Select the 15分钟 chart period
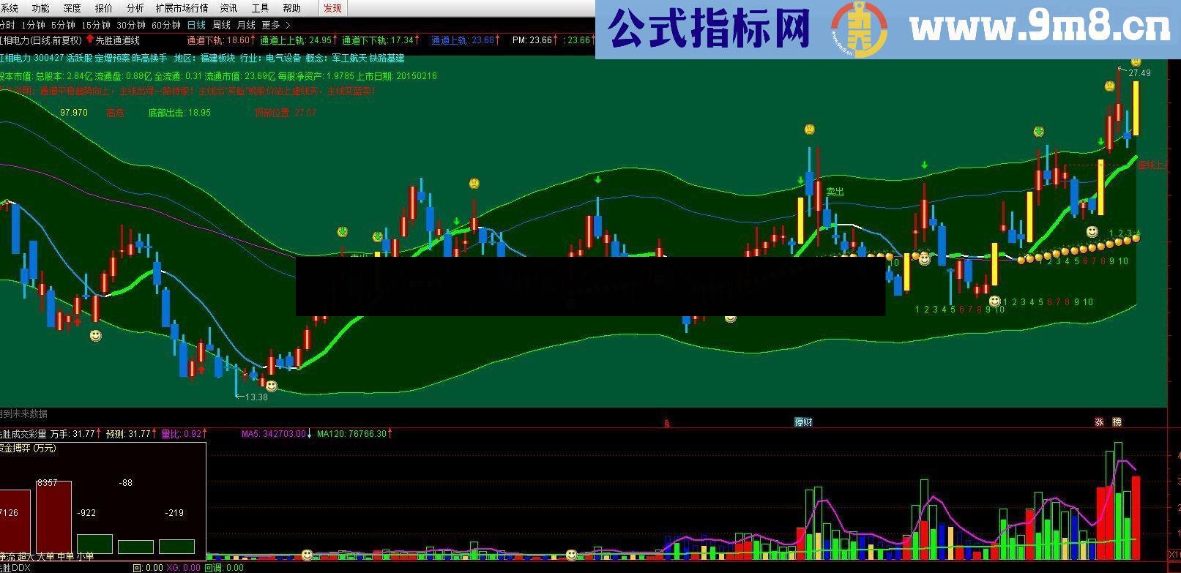Image resolution: width=1181 pixels, height=573 pixels. tap(95, 25)
